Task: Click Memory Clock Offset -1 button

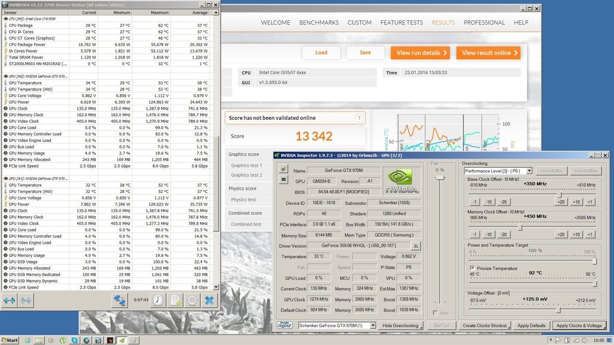Action: 475,234
